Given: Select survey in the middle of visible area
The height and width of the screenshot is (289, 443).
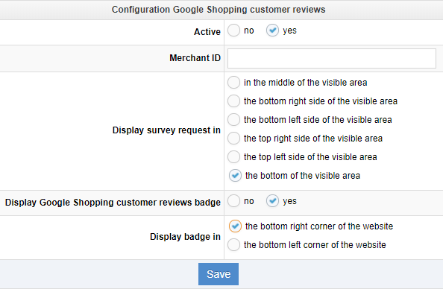Looking at the screenshot, I should click(233, 83).
